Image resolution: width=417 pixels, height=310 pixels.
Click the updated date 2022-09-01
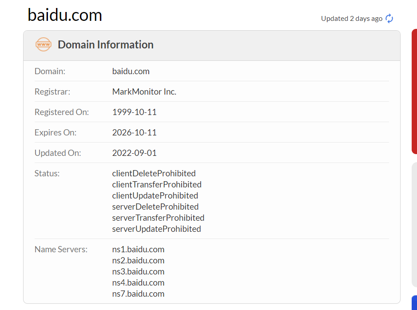click(x=134, y=153)
